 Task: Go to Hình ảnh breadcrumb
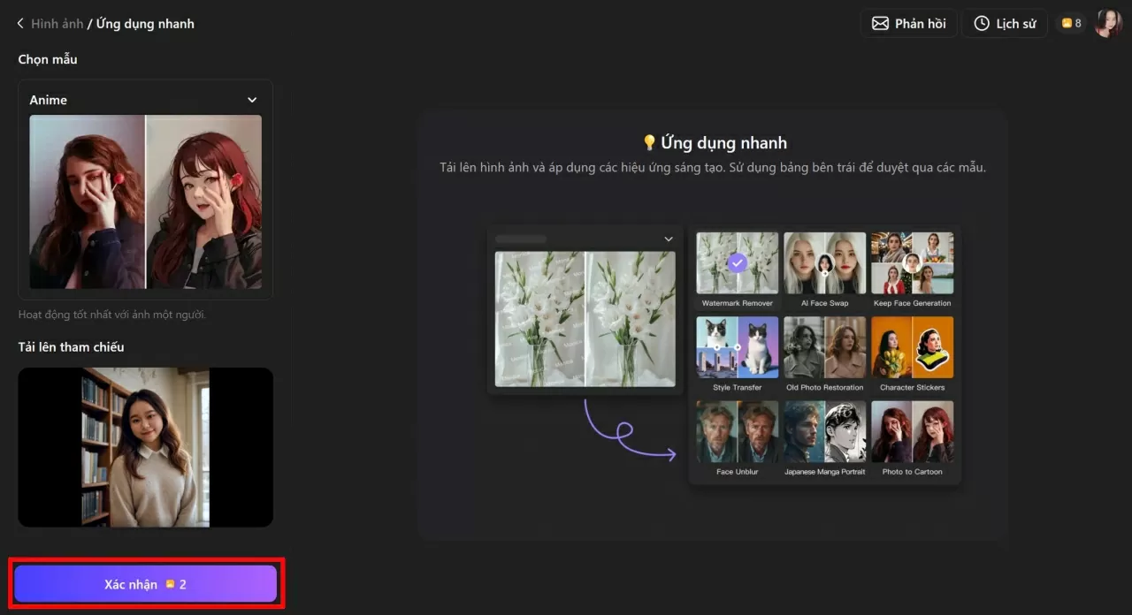[x=57, y=24]
